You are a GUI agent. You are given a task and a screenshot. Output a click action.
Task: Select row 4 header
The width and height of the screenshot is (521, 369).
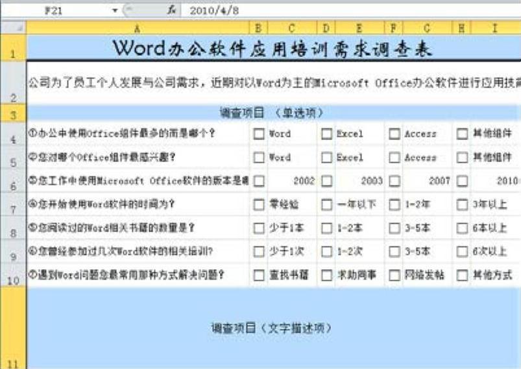(13, 134)
